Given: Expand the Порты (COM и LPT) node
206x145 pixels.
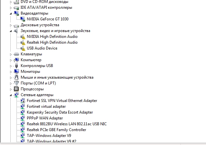Looking at the screenshot, I should pyautogui.click(x=11, y=84).
